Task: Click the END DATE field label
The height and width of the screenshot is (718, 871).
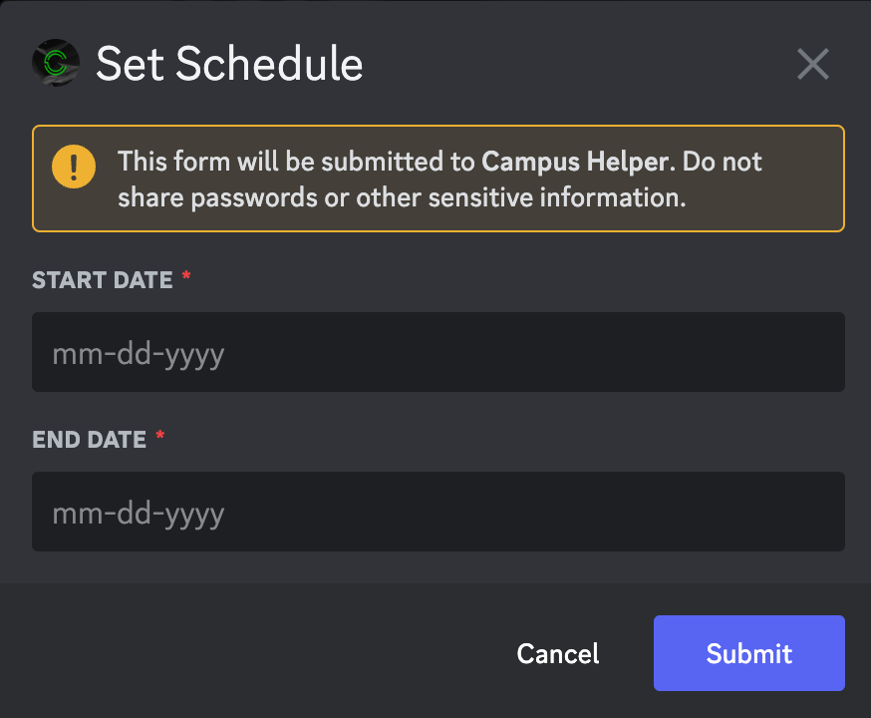Action: pyautogui.click(x=89, y=440)
